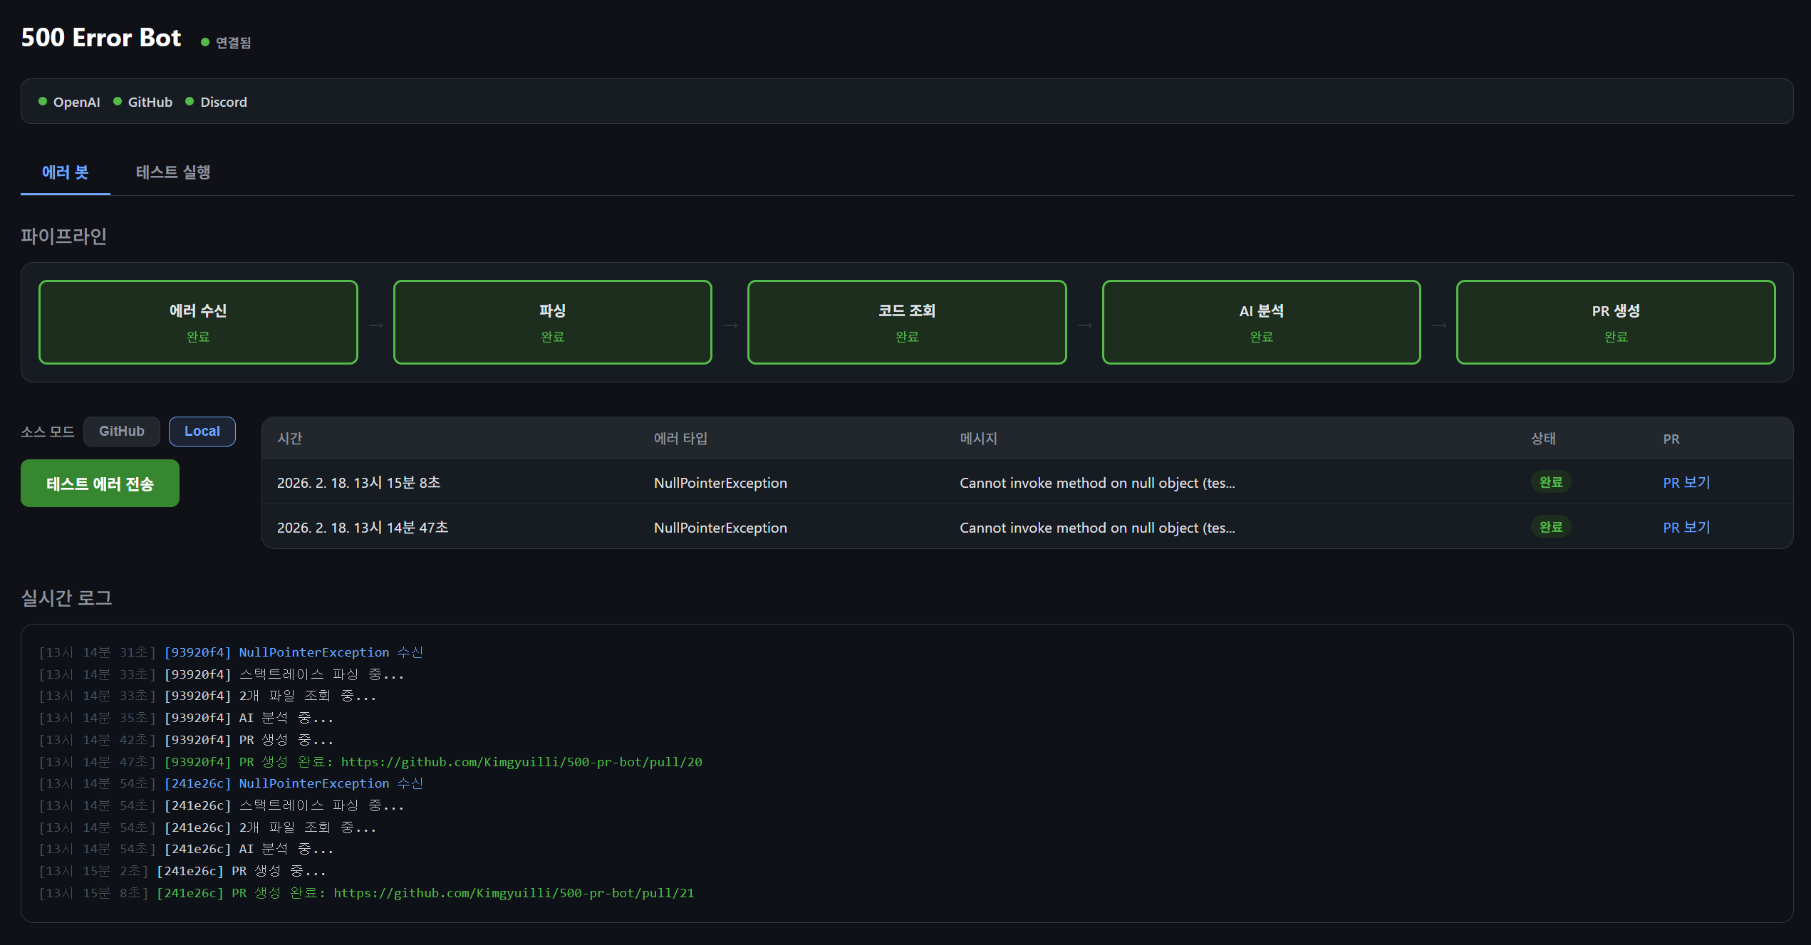This screenshot has width=1811, height=945.
Task: Open the pull/21 GitHub URL in log
Action: pos(514,893)
